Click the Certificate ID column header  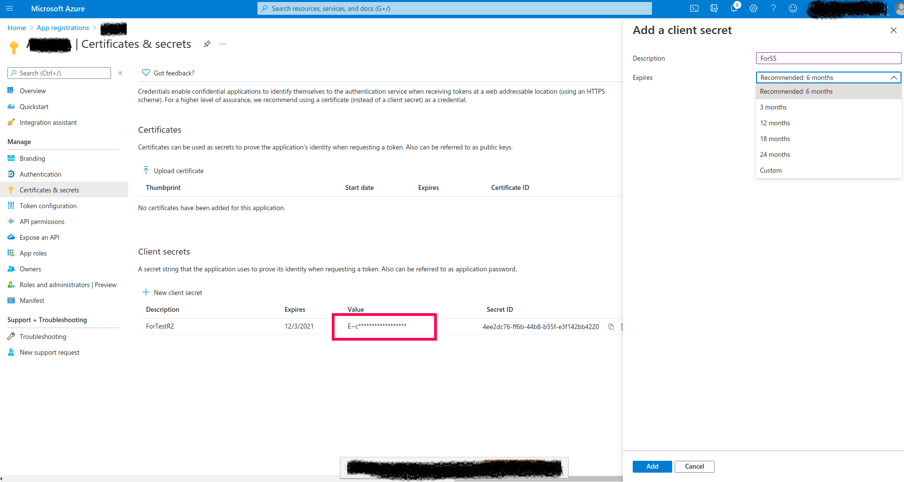510,187
